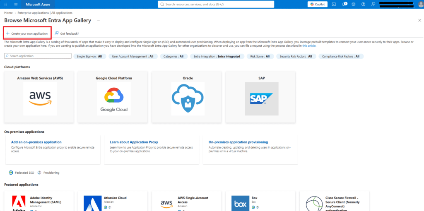Open Single Sign-on filter
Screen dimensions: 424x211
[89, 56]
